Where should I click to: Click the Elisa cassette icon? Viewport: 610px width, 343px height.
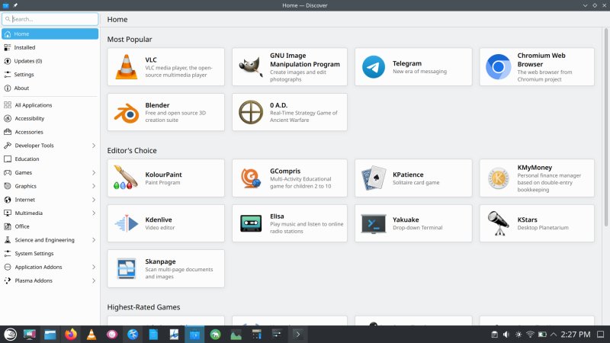pyautogui.click(x=251, y=223)
